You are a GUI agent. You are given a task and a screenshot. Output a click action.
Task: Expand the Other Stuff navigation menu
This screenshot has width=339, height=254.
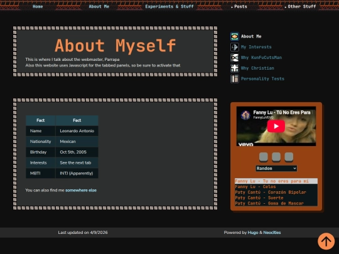tap(300, 6)
